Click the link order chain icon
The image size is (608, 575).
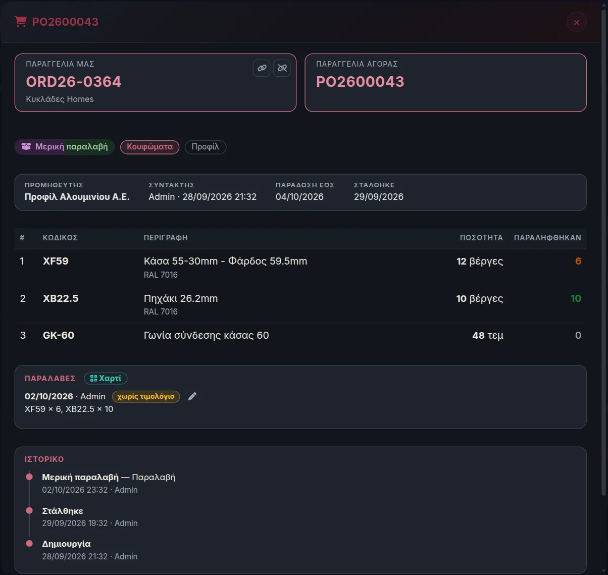262,68
